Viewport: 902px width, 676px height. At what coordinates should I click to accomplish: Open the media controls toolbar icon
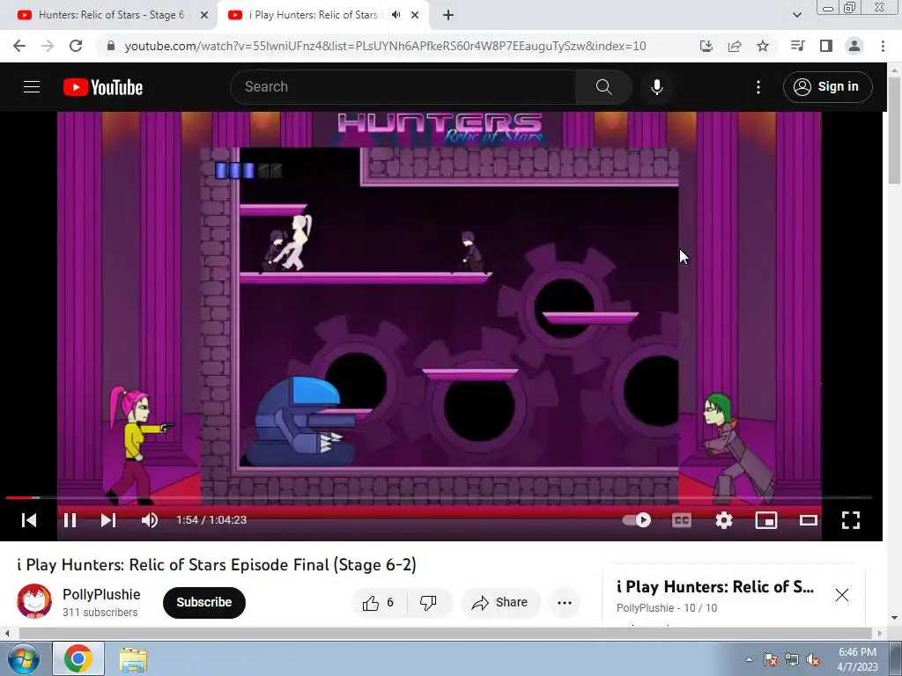click(x=797, y=46)
